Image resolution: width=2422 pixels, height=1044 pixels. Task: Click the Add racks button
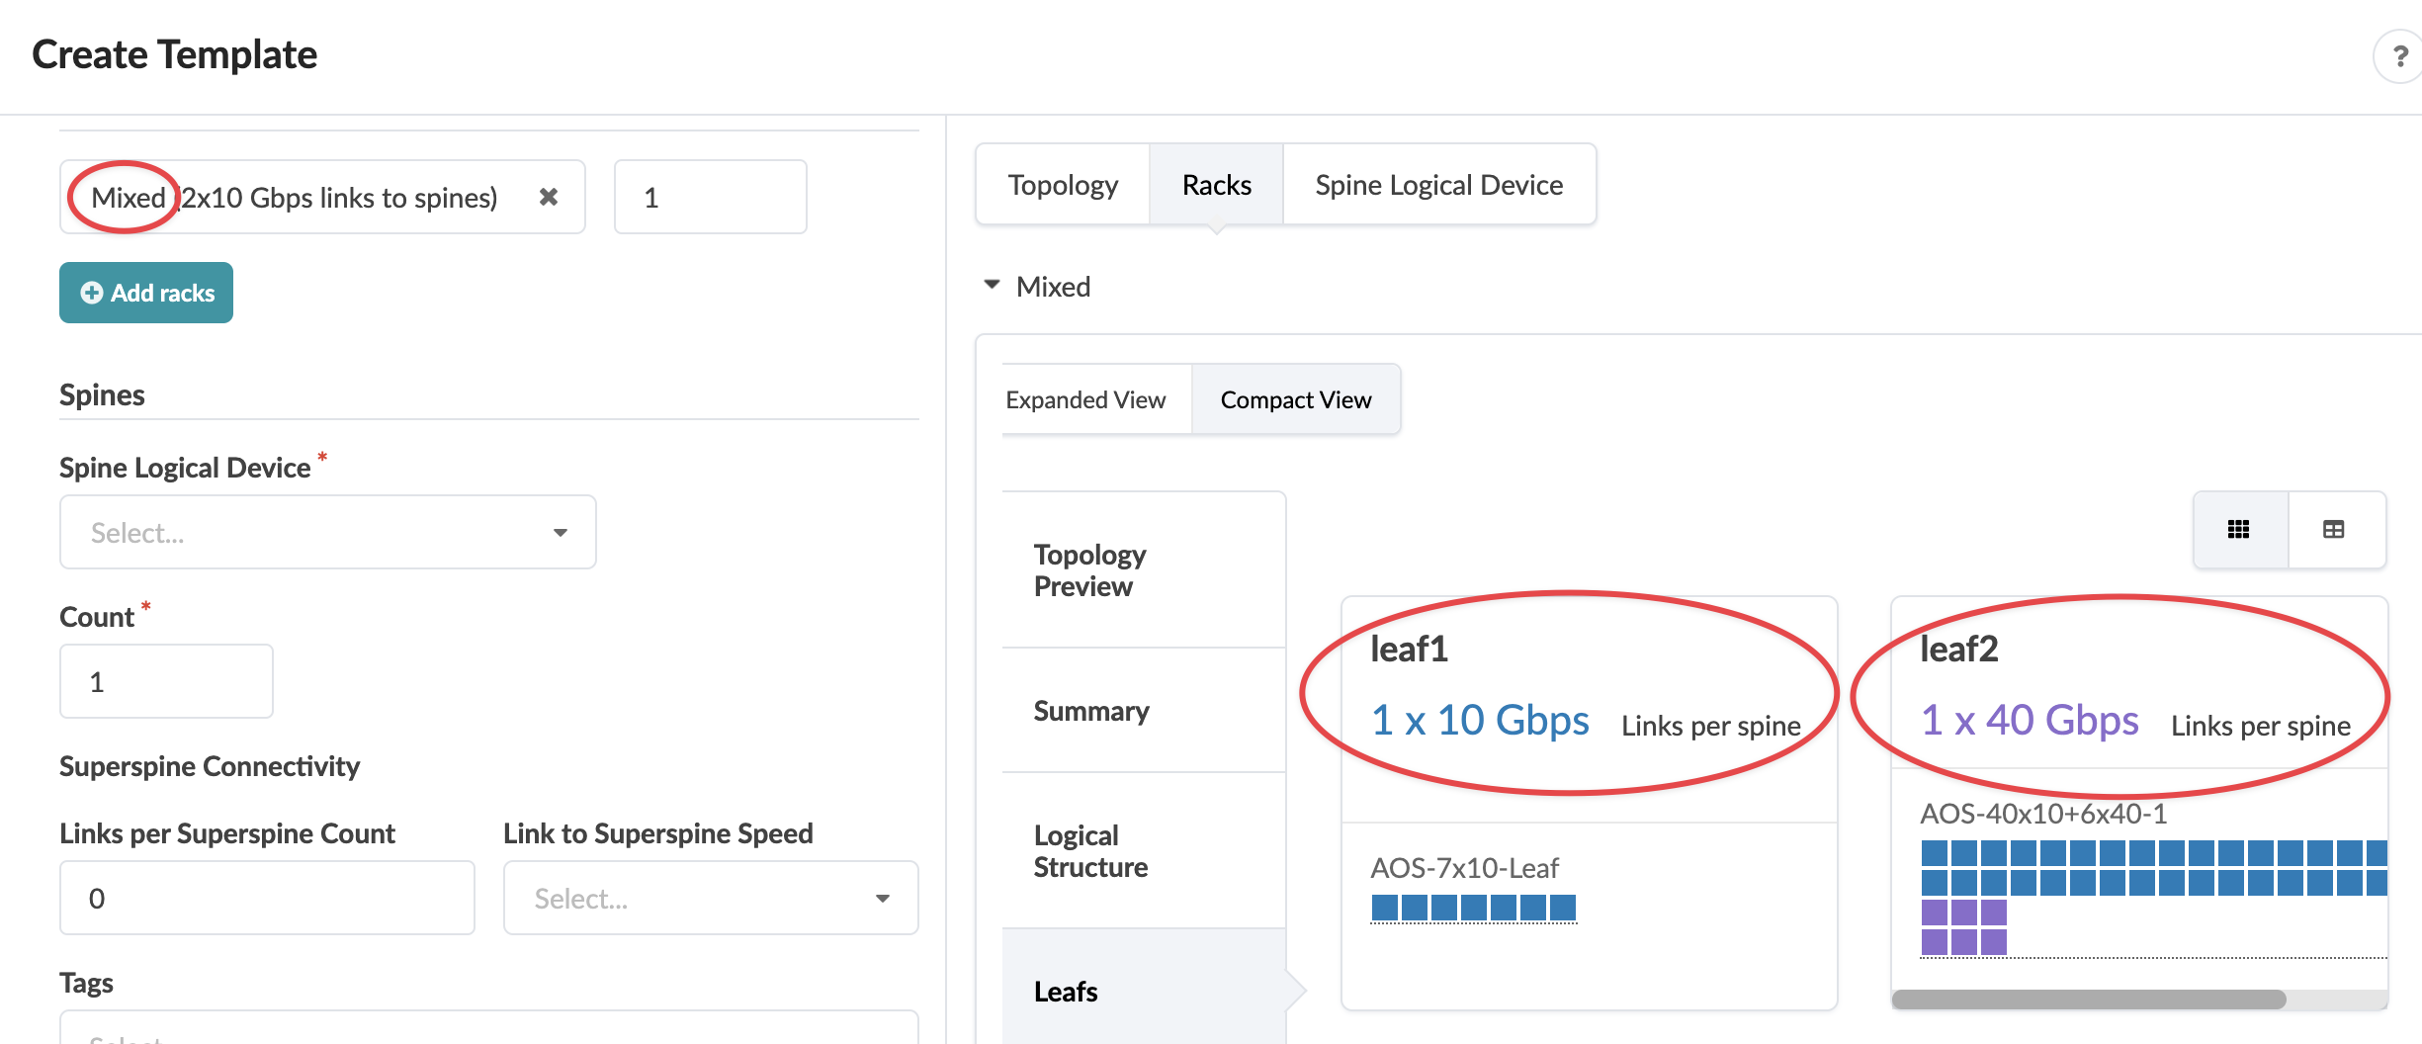[x=146, y=293]
